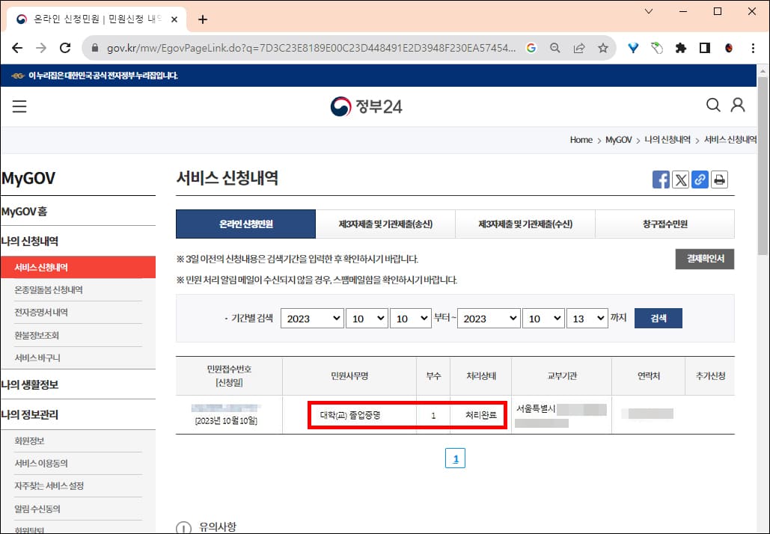Open the hamburger menu
The image size is (770, 534).
click(19, 105)
